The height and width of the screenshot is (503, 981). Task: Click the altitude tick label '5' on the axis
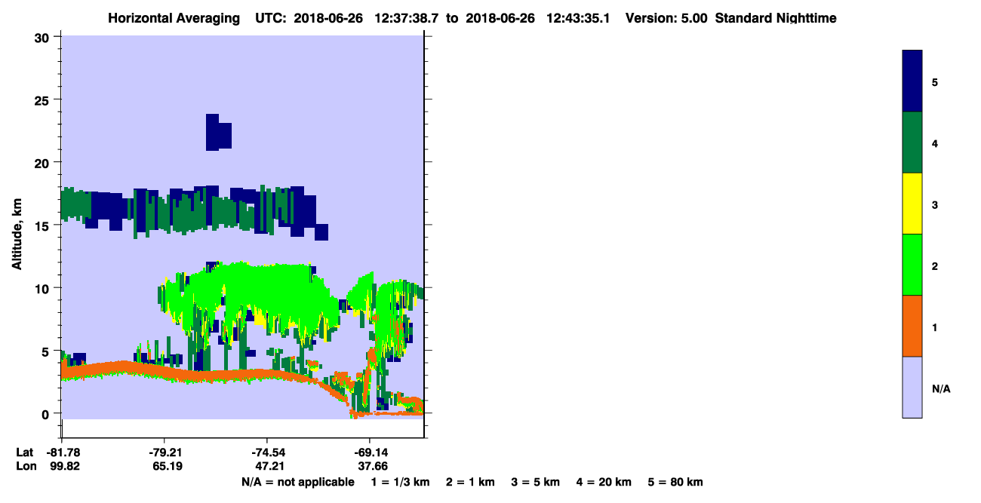[x=45, y=351]
